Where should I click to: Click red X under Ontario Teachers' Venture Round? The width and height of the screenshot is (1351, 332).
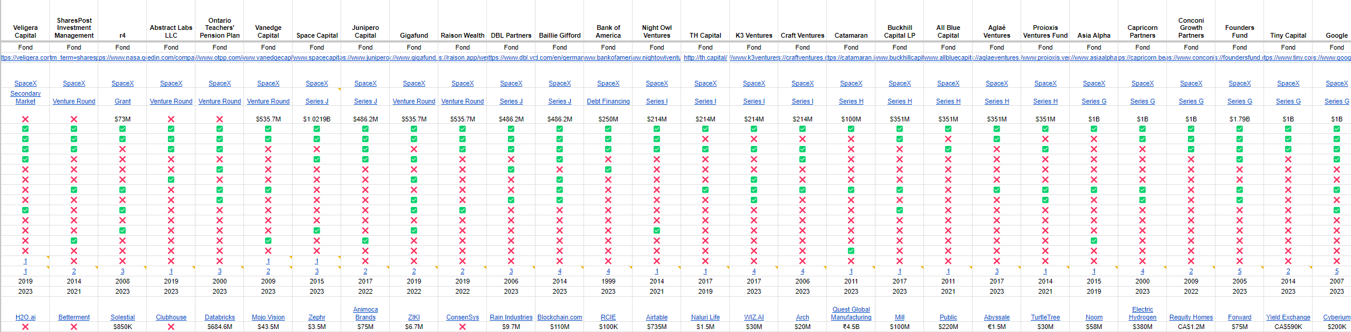[x=219, y=119]
